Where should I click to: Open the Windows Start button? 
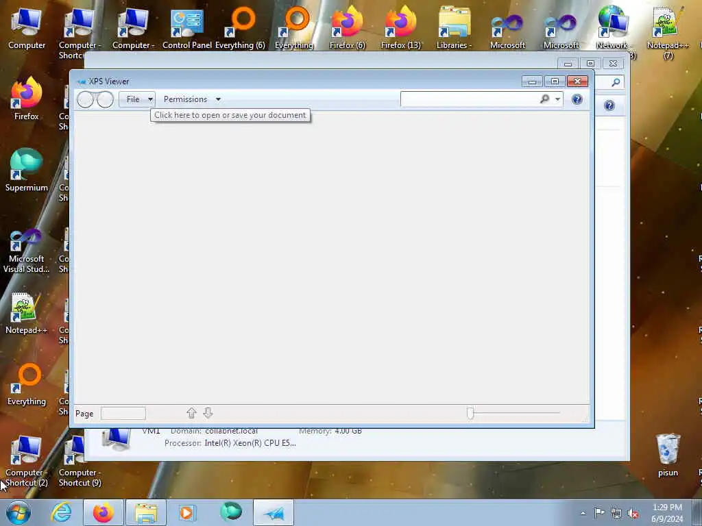click(x=19, y=512)
